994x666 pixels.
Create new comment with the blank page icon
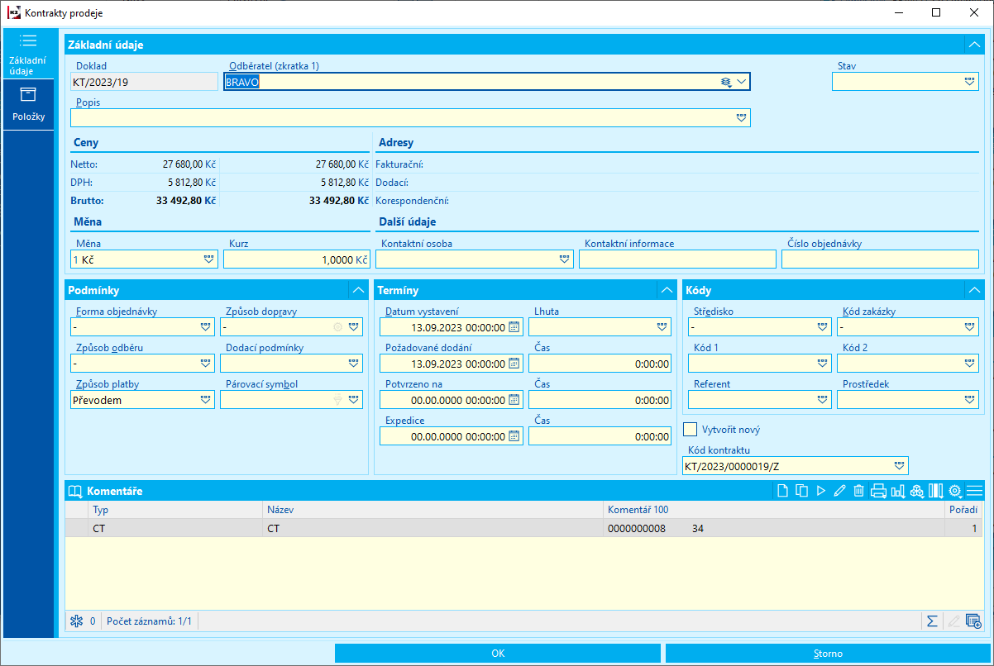[x=782, y=491]
